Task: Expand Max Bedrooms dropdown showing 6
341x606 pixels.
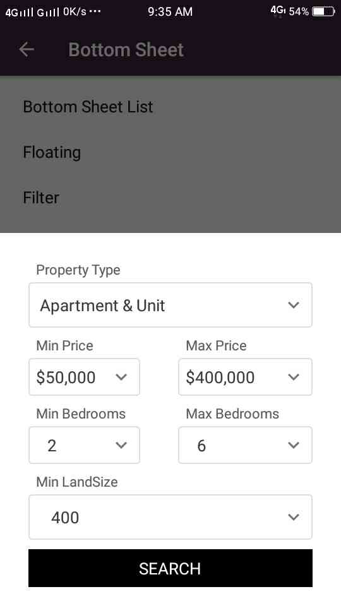Action: 245,445
